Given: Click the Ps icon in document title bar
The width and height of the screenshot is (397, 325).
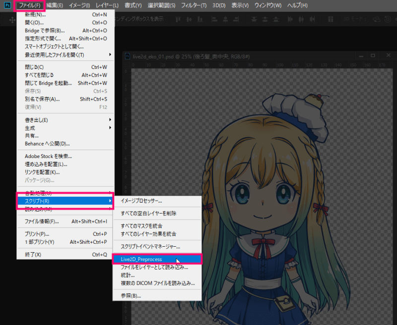Looking at the screenshot, I should 128,56.
